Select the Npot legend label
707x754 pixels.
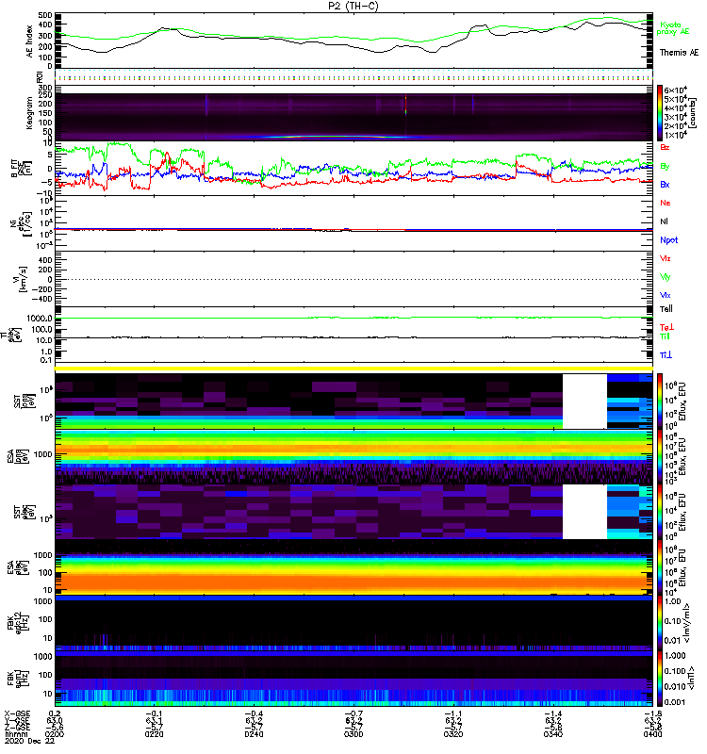coord(668,240)
